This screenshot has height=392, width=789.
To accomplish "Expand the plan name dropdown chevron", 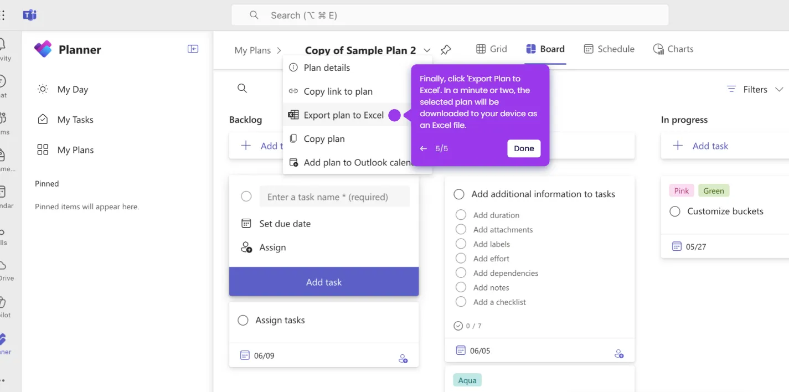I will coord(427,50).
